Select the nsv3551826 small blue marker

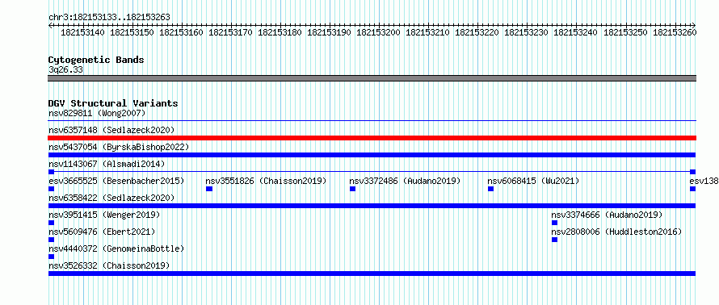tap(209, 189)
